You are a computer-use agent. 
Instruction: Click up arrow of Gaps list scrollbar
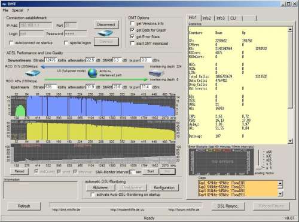pyautogui.click(x=280, y=183)
